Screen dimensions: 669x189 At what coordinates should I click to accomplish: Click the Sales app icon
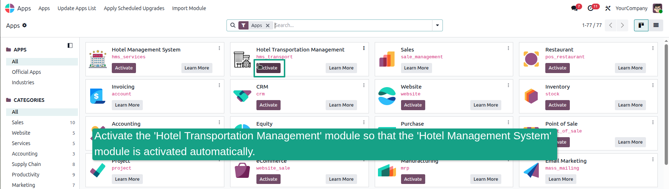[x=387, y=59]
